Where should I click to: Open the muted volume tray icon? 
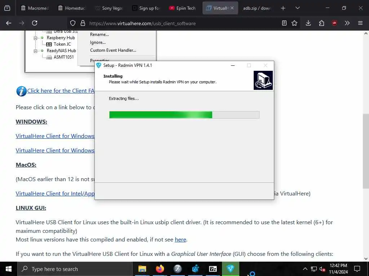click(323, 269)
